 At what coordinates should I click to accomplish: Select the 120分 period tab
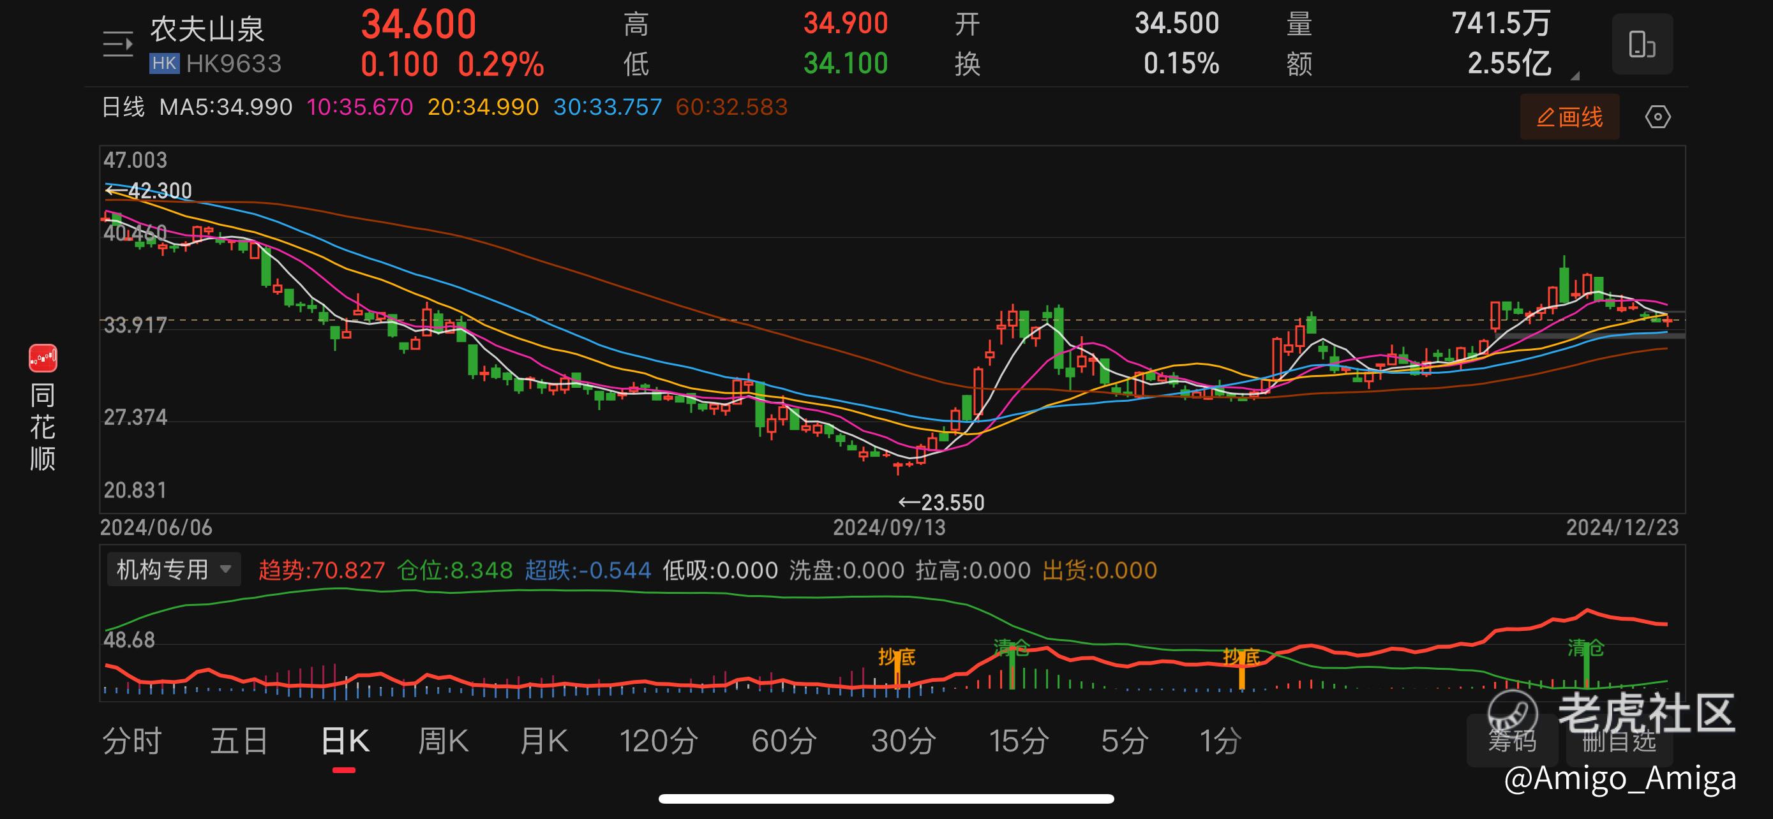pos(659,741)
